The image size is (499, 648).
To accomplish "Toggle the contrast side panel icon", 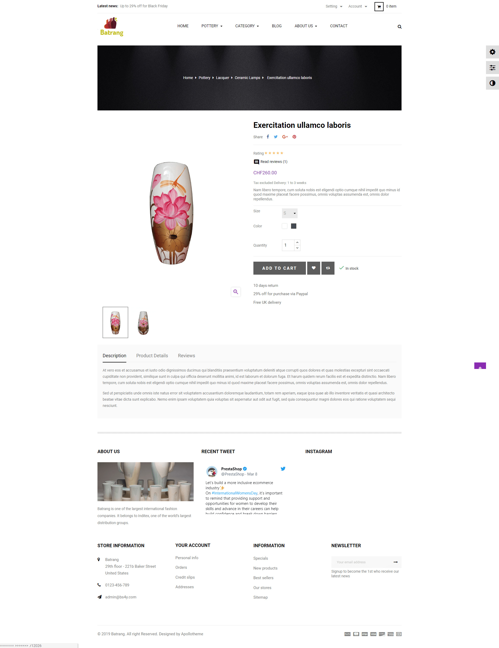I will 492,83.
